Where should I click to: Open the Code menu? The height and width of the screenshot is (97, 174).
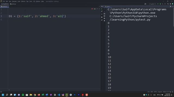[19, 1]
